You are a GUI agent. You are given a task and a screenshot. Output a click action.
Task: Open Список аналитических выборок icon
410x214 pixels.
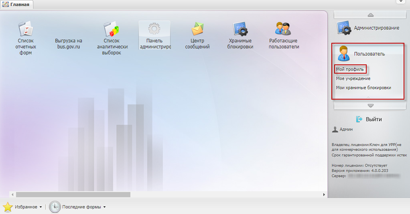[112, 29]
